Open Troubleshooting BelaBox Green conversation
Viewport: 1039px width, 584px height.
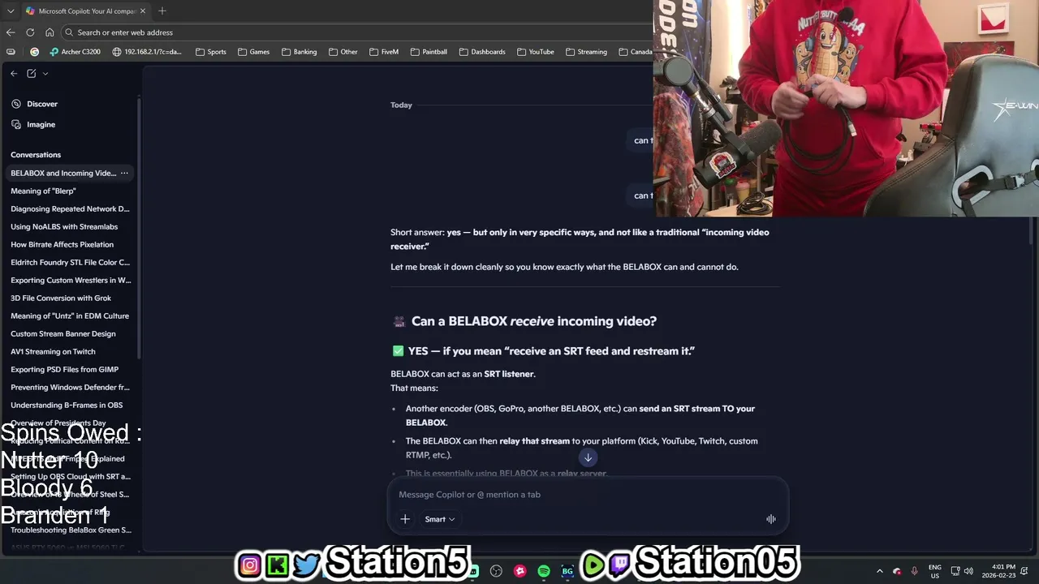tap(71, 530)
